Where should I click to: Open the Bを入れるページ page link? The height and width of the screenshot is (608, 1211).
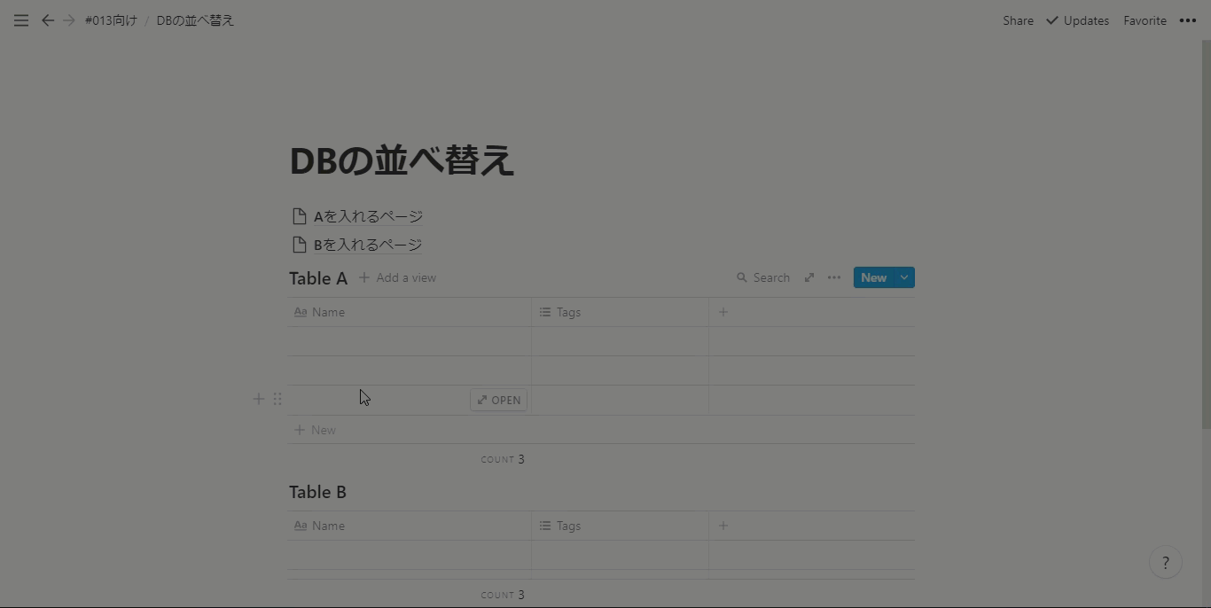click(x=368, y=245)
